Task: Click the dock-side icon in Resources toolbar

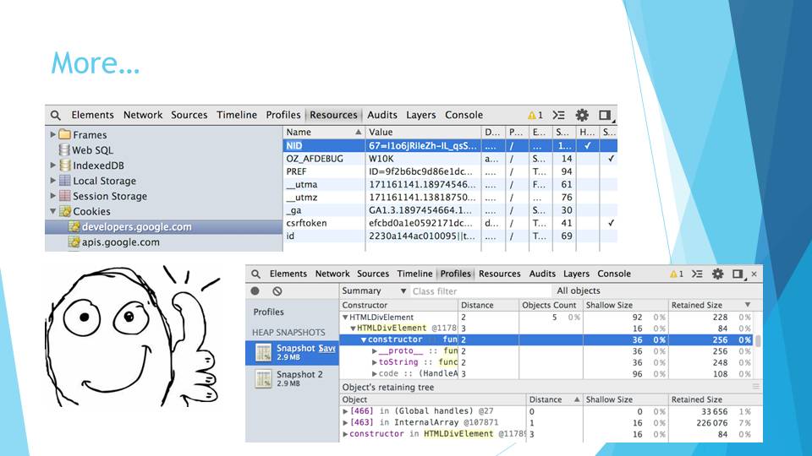Action: 605,116
